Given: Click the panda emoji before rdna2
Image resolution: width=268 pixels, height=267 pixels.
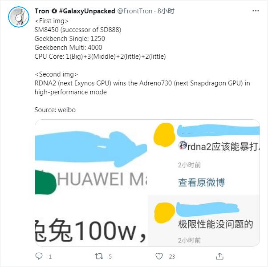Looking at the screenshot, I should (183, 146).
